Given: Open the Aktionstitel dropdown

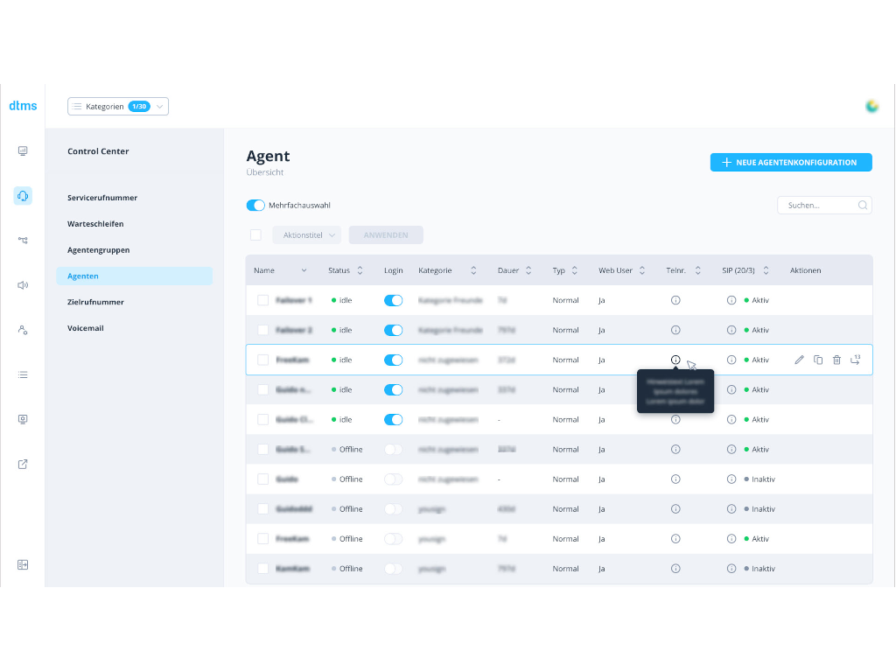Looking at the screenshot, I should (x=306, y=234).
